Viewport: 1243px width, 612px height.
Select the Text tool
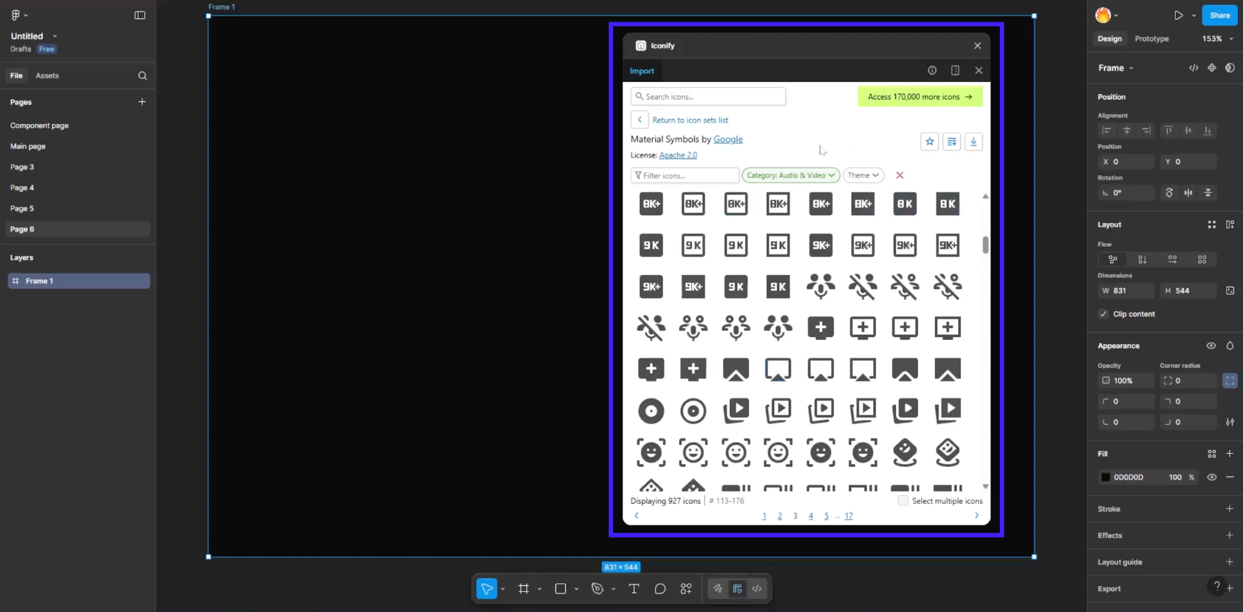point(634,589)
